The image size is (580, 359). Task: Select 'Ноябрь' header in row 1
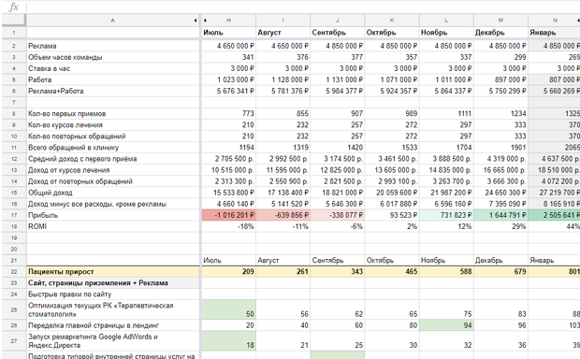click(x=446, y=33)
